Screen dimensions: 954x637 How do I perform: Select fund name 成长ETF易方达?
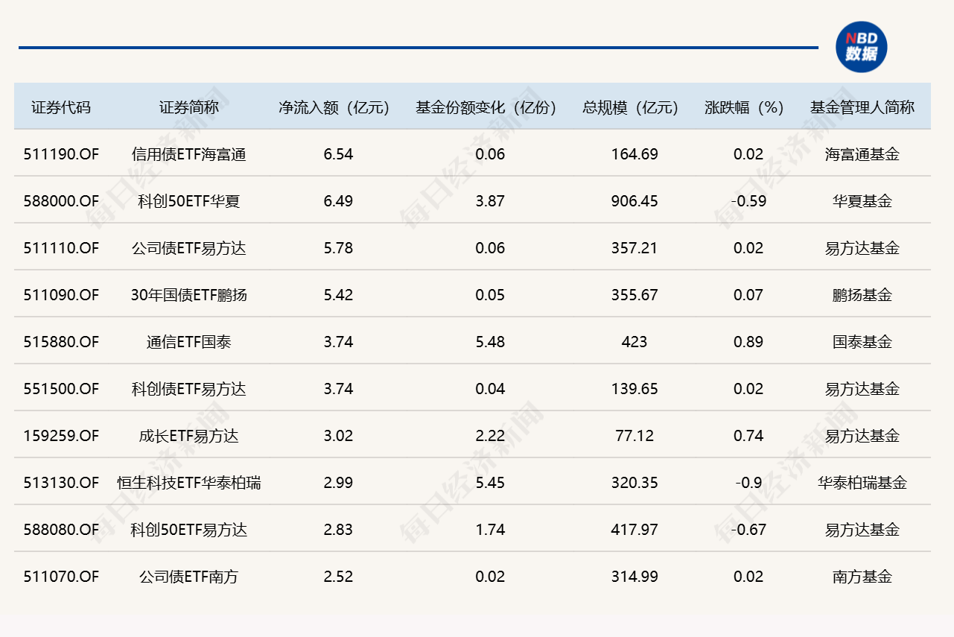point(189,436)
